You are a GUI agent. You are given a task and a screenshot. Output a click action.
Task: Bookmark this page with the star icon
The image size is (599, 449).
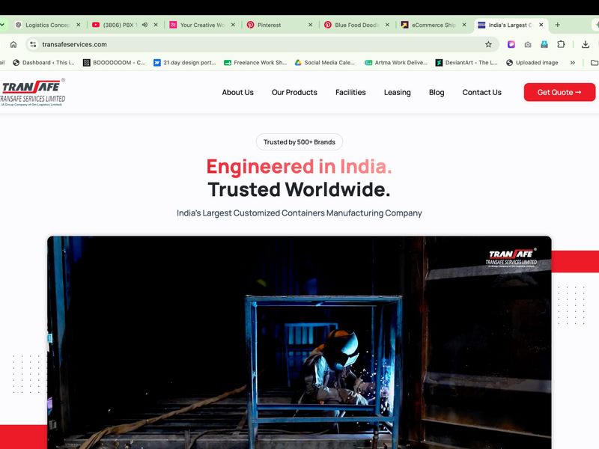488,44
